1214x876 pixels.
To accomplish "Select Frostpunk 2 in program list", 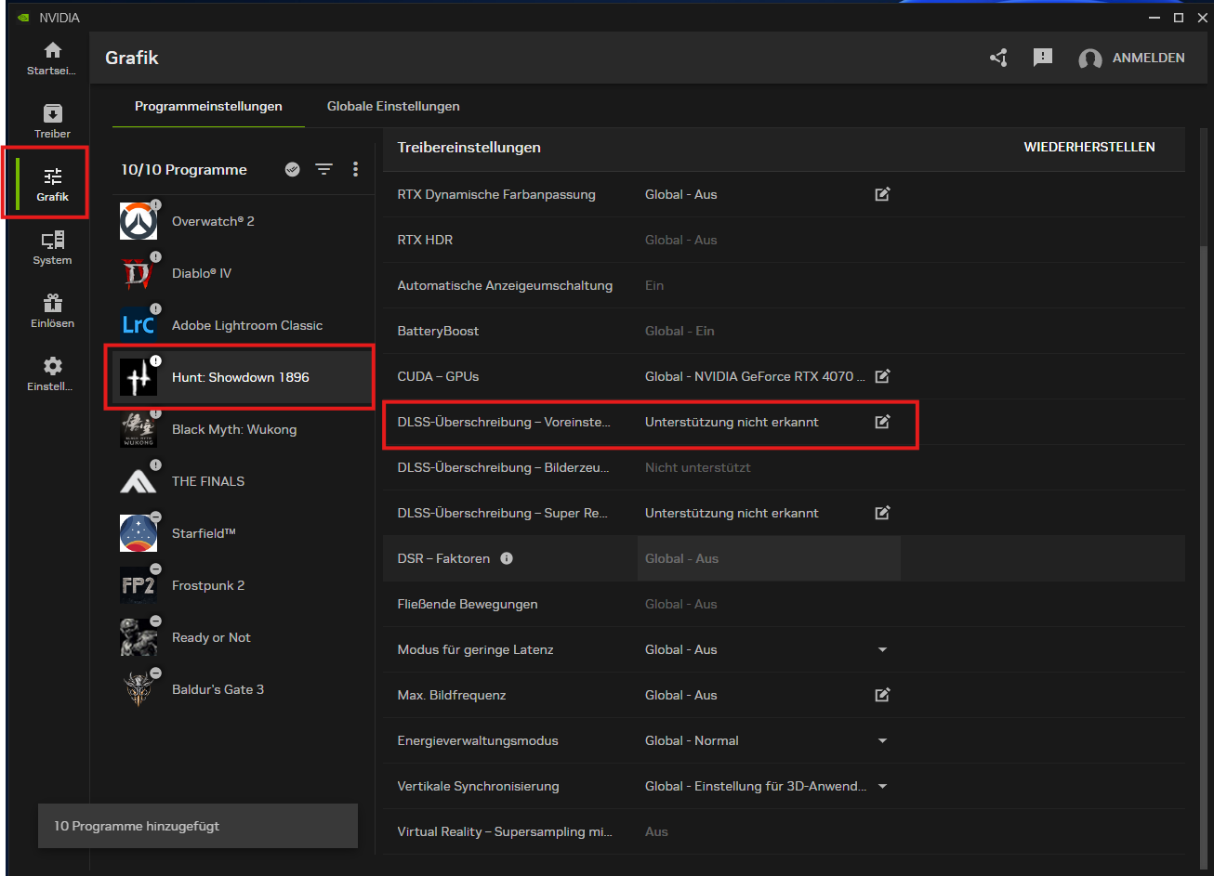I will click(x=243, y=585).
